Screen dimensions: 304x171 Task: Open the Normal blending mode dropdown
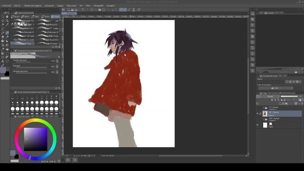click(x=271, y=96)
